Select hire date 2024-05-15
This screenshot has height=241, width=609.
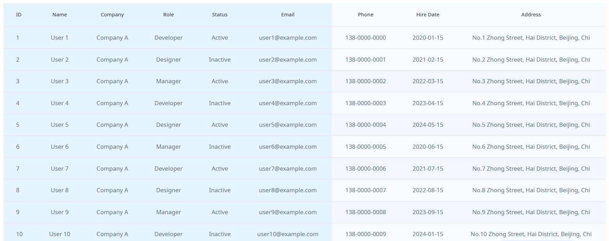428,125
